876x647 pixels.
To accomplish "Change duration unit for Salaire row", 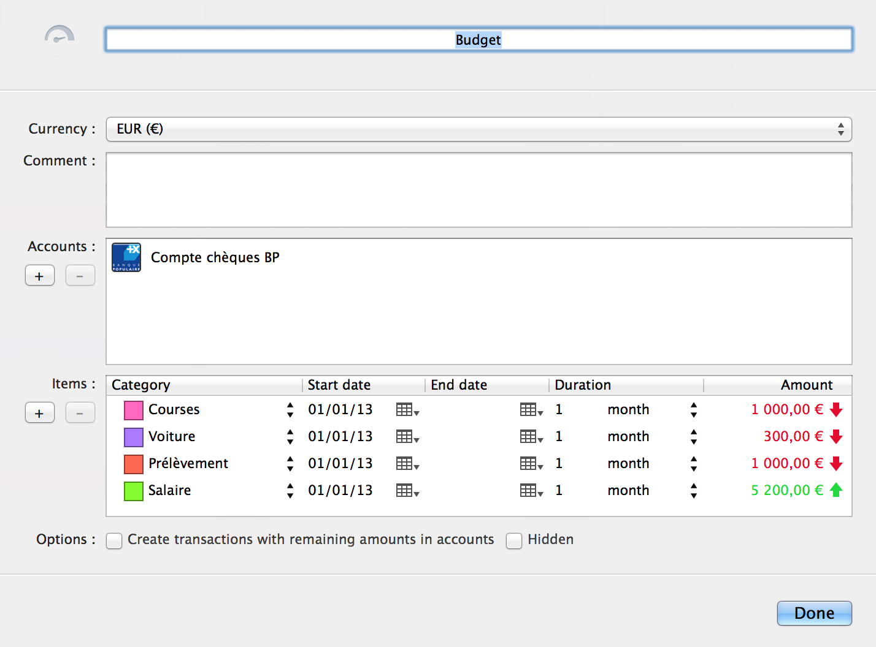I will [x=694, y=491].
